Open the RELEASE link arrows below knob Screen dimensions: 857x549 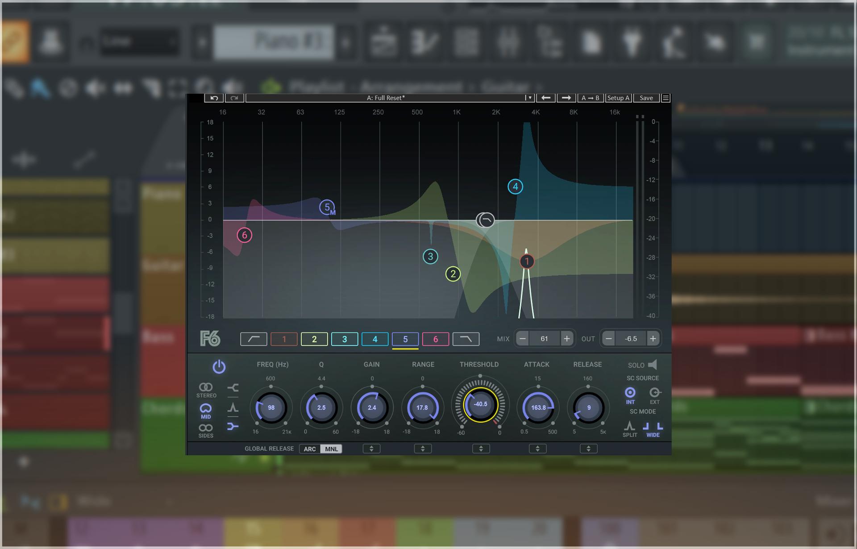pos(588,449)
